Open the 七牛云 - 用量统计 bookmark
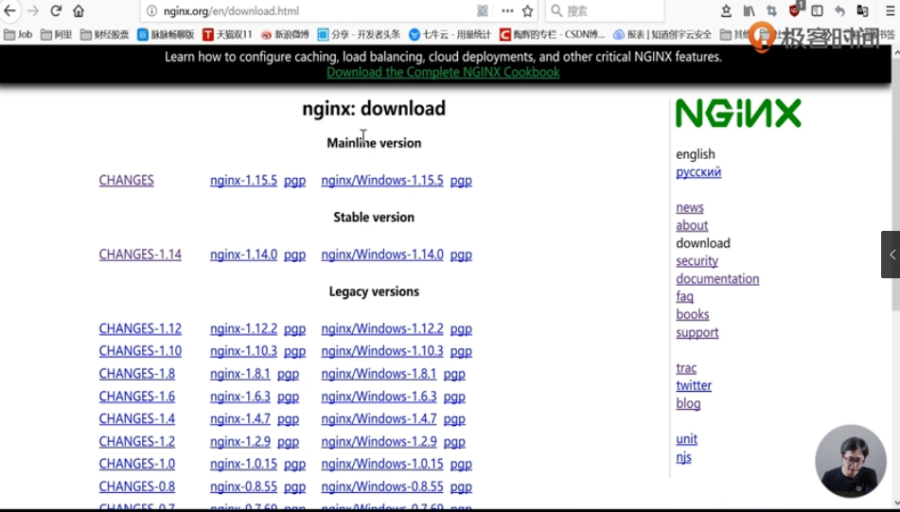Image resolution: width=900 pixels, height=512 pixels. click(450, 34)
